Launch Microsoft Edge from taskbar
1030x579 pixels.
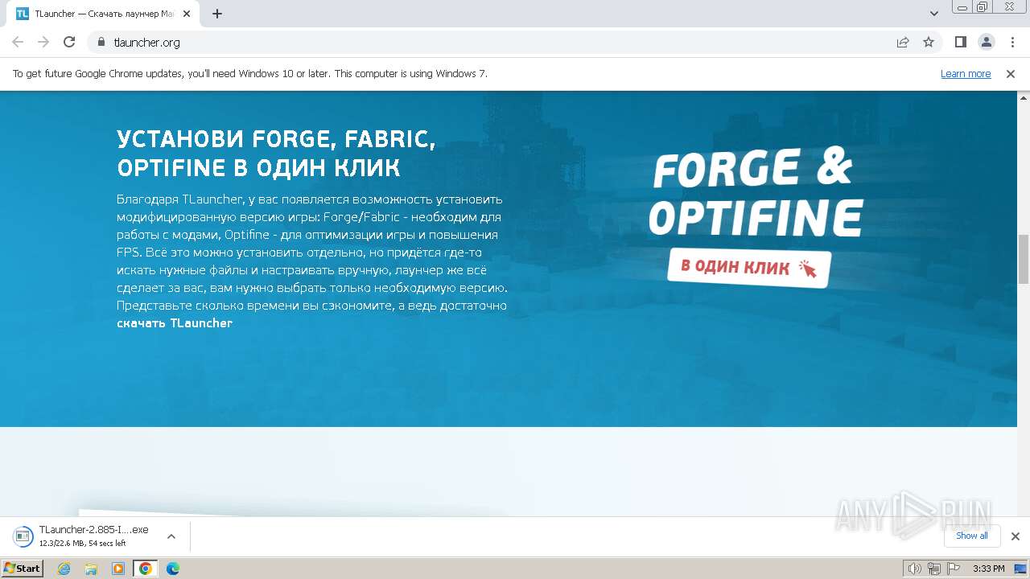[x=173, y=569]
